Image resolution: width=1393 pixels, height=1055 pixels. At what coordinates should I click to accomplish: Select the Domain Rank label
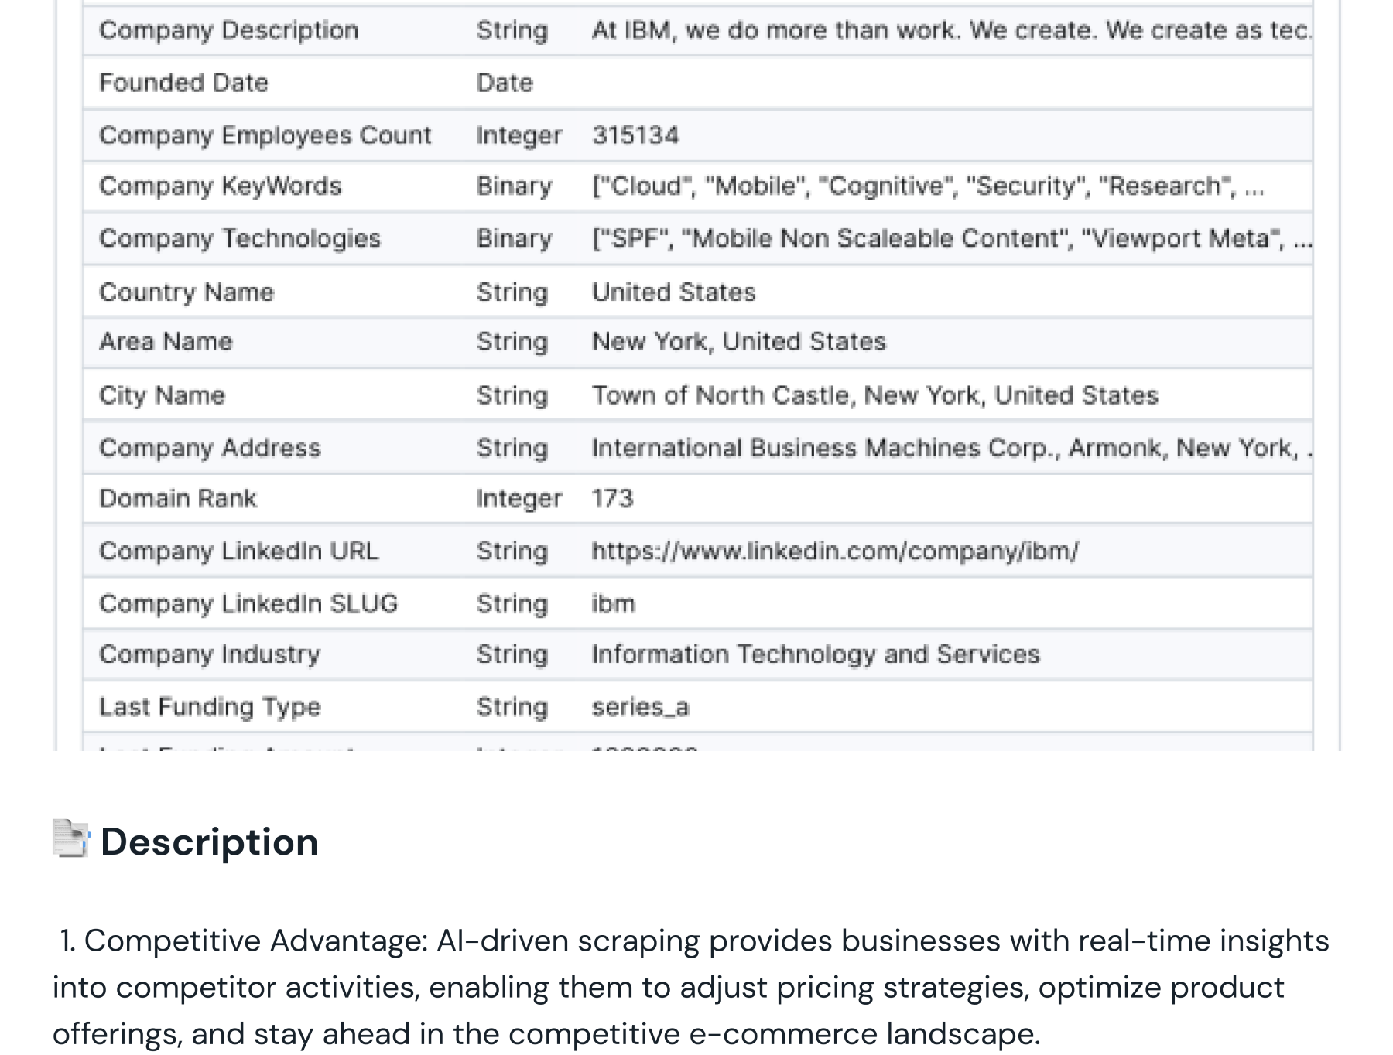[x=178, y=499]
